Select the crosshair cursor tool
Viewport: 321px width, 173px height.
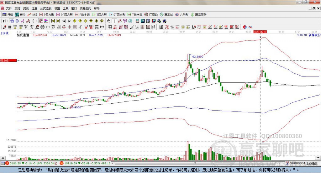[114, 21]
